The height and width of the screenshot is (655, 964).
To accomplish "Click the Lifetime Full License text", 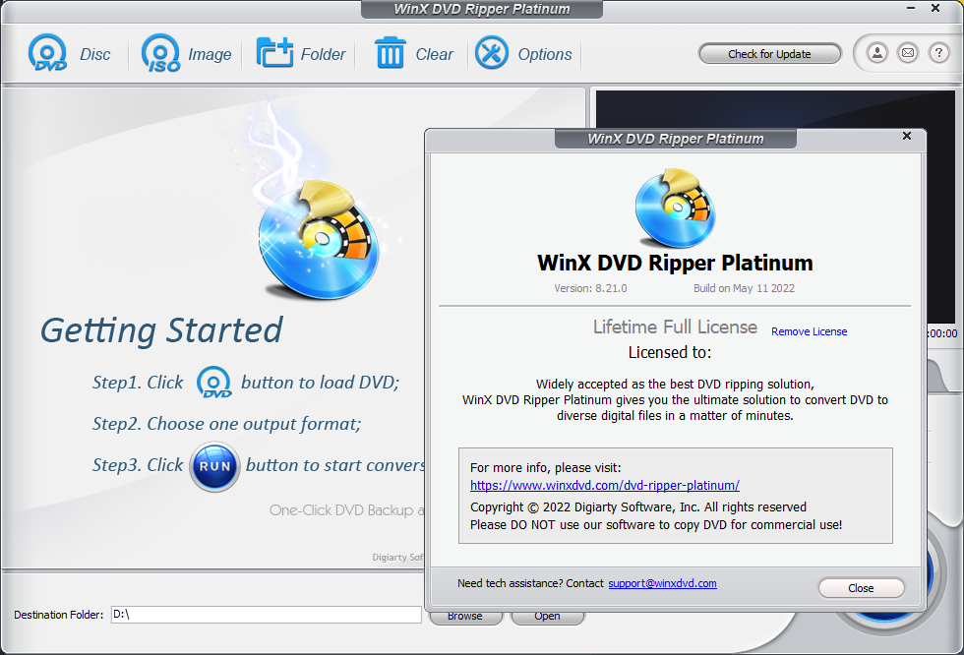I will tap(675, 327).
